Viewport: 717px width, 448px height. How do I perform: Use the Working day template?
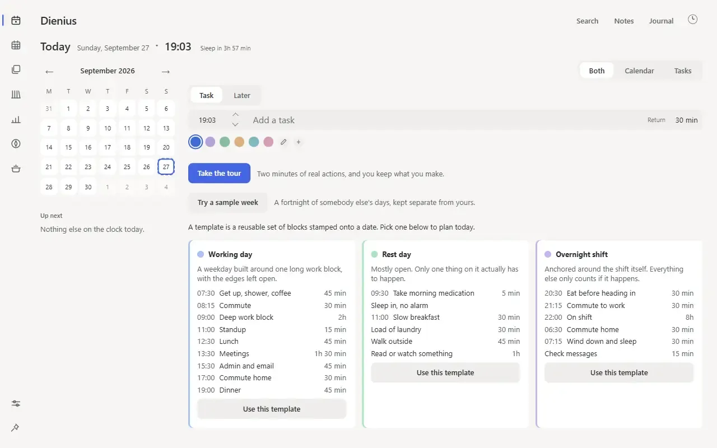[x=272, y=409]
